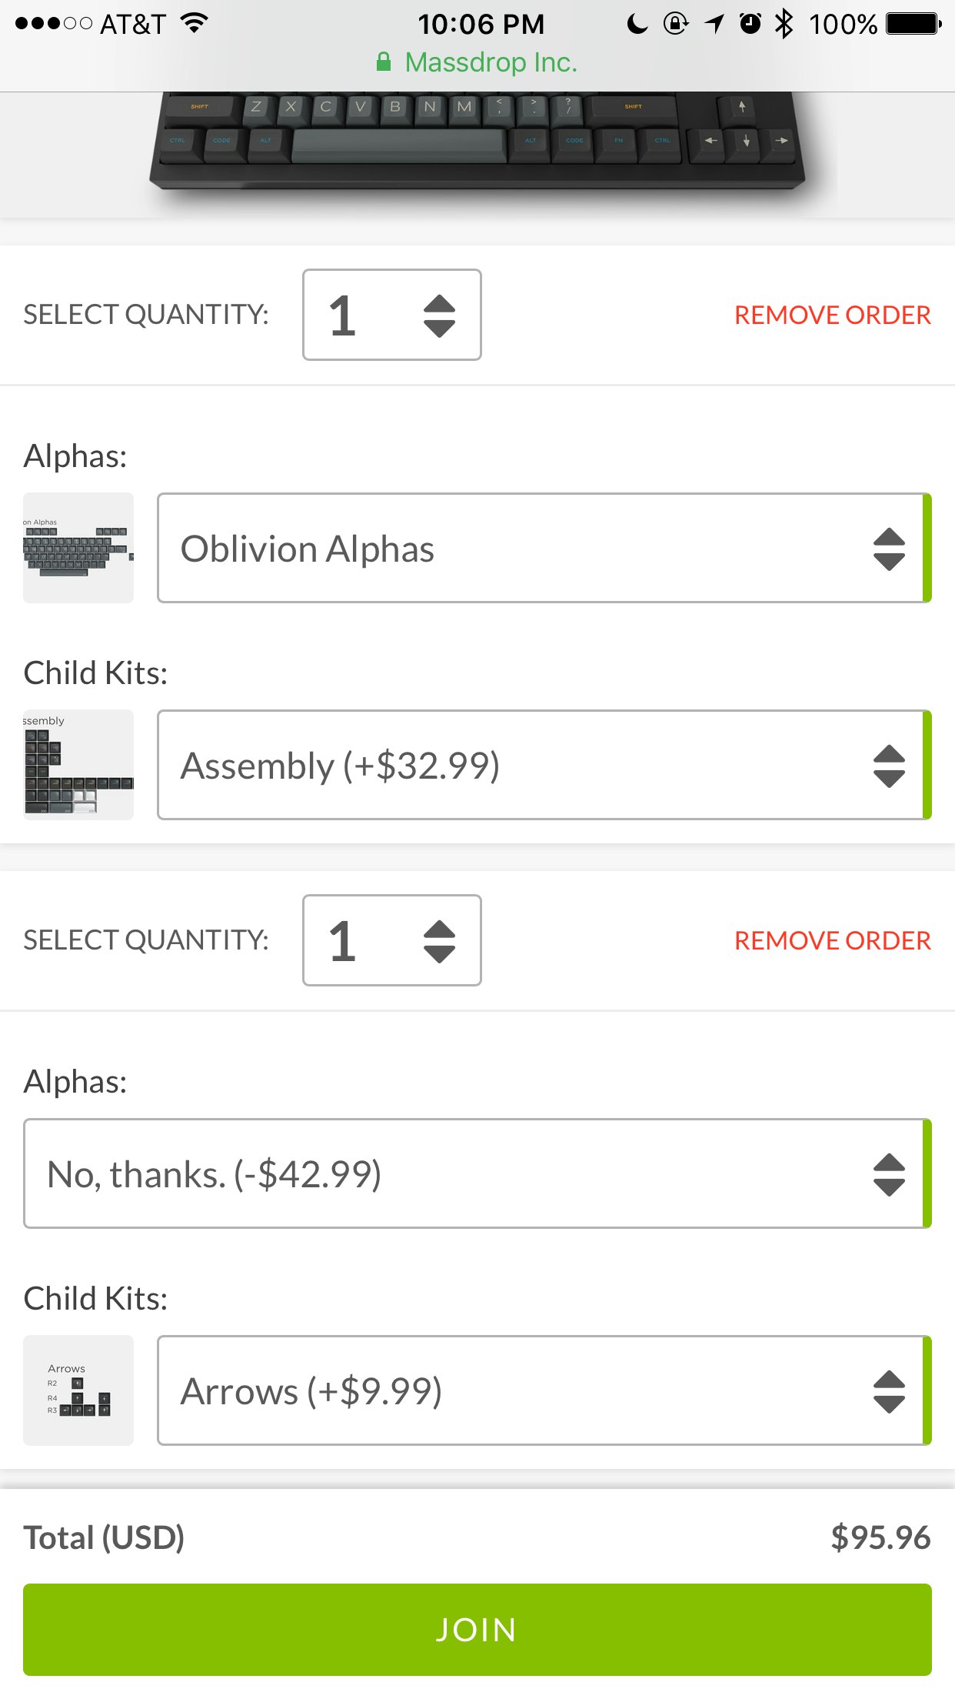The height and width of the screenshot is (1699, 955).
Task: View the Arrows kit thumbnail
Action: (78, 1390)
